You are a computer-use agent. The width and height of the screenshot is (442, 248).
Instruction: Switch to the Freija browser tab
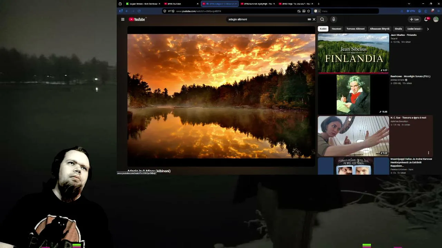click(x=295, y=4)
